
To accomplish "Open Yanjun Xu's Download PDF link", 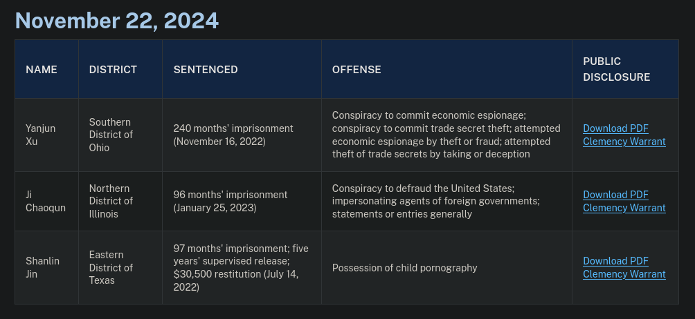I will click(615, 128).
